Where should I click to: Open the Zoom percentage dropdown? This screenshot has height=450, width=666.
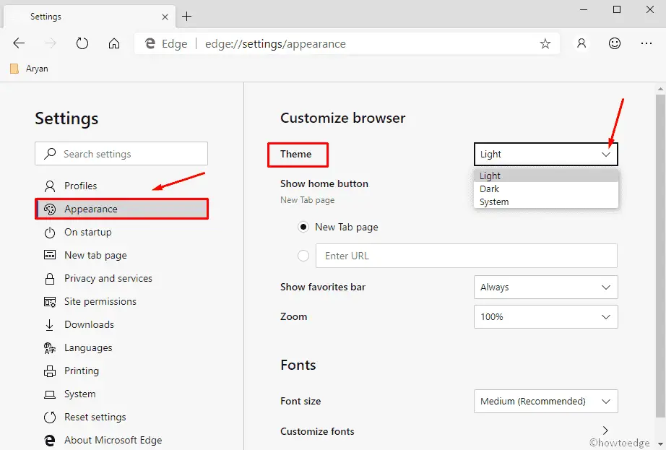pyautogui.click(x=545, y=316)
